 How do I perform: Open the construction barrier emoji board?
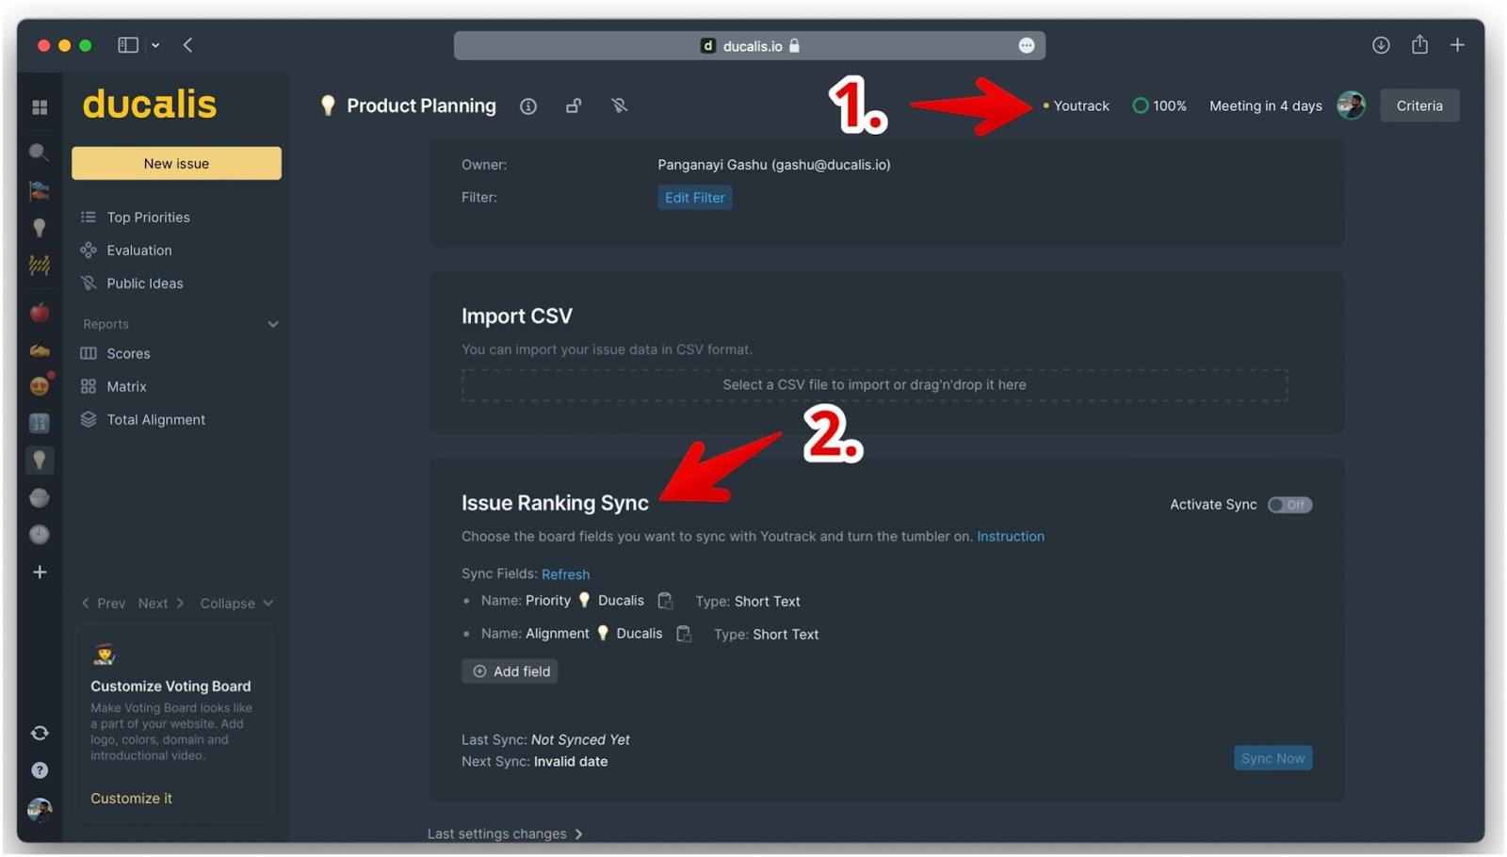[40, 266]
